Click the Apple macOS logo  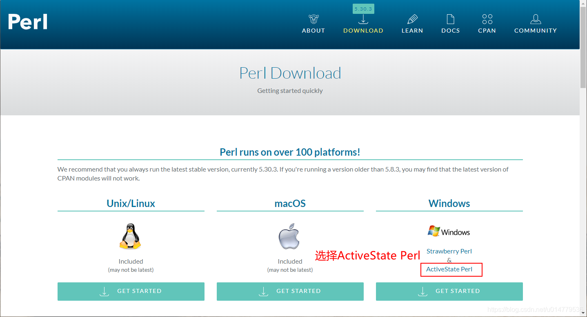pyautogui.click(x=289, y=236)
